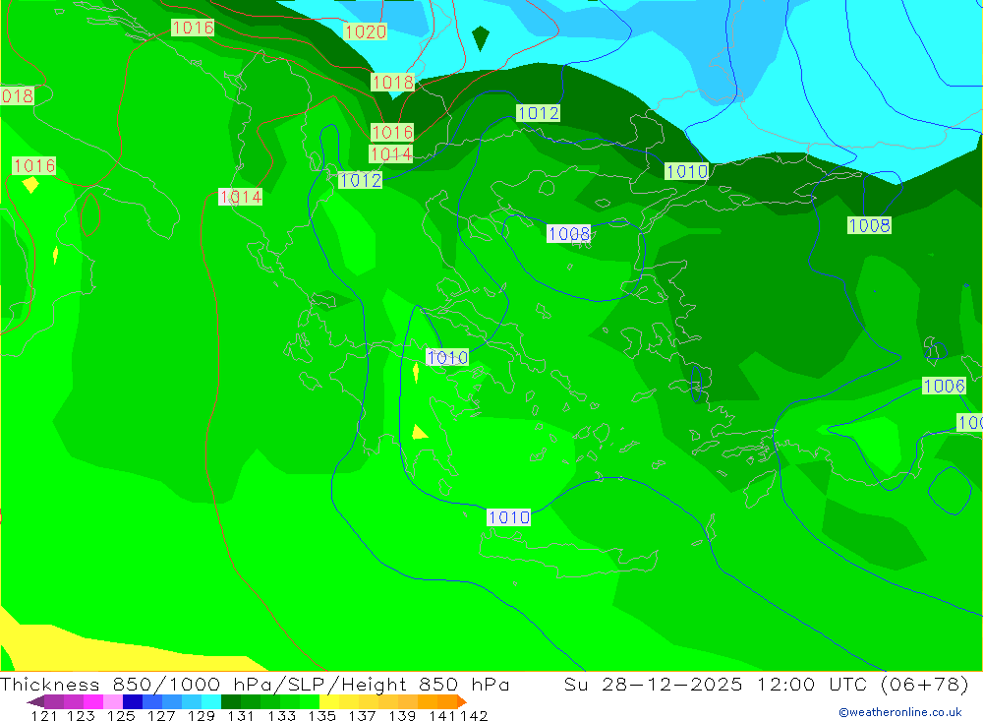This screenshot has width=983, height=721.
Task: Click the blue 1012 label beside red 1014
Action: coord(360,181)
